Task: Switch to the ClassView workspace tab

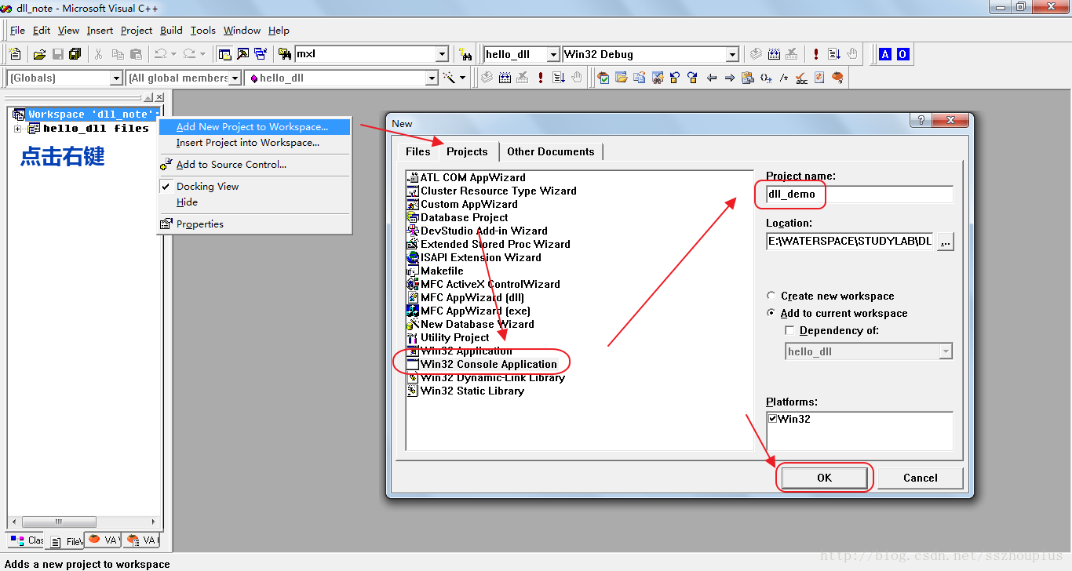Action: [x=27, y=540]
